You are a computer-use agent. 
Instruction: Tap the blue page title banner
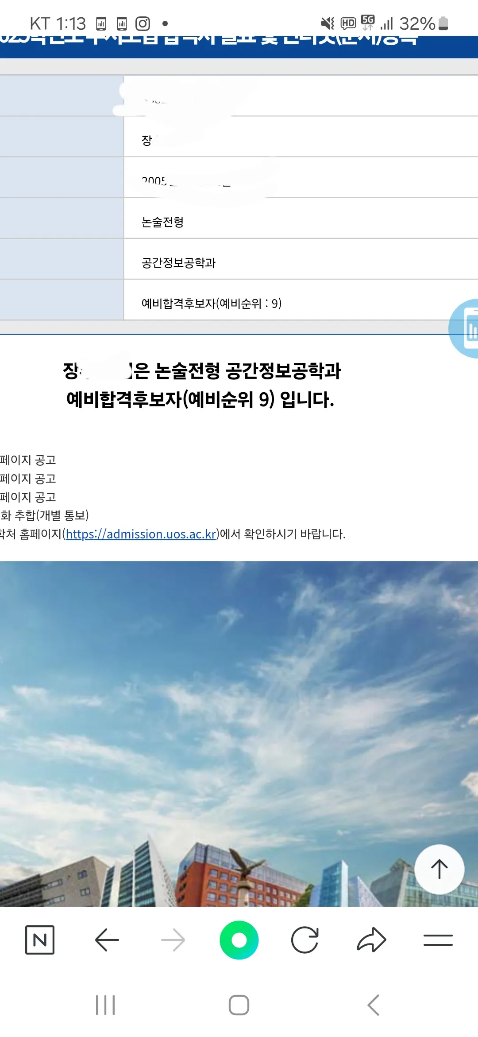coord(239,47)
